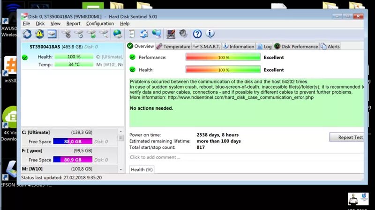The height and width of the screenshot is (210, 375).
Task: Open the 4K Video Downloader desktop shortcut
Action: click(9, 124)
